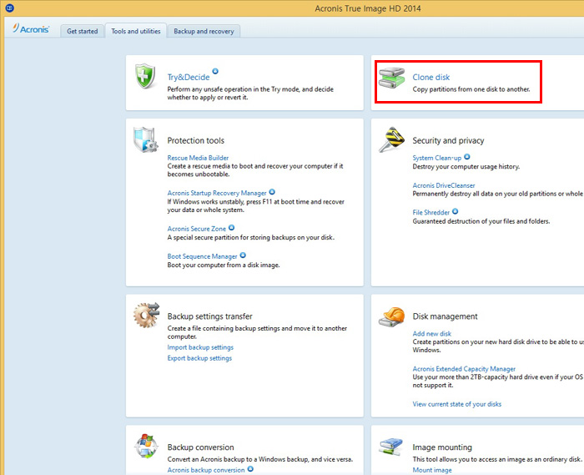Open the File Shredder link
This screenshot has height=475, width=584.
pos(431,212)
